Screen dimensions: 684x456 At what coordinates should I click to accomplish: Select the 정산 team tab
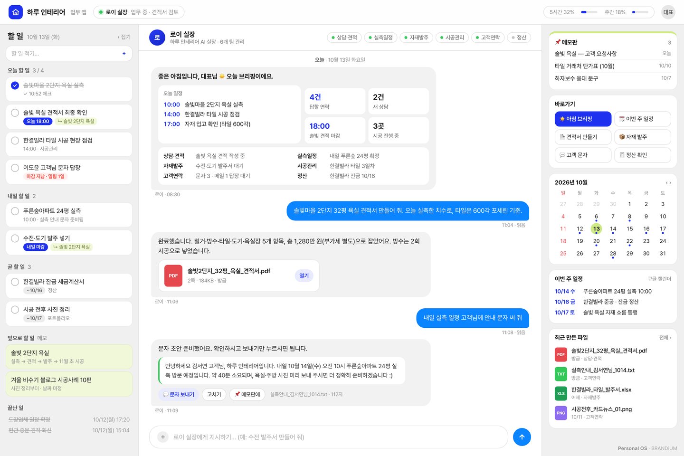pyautogui.click(x=519, y=38)
